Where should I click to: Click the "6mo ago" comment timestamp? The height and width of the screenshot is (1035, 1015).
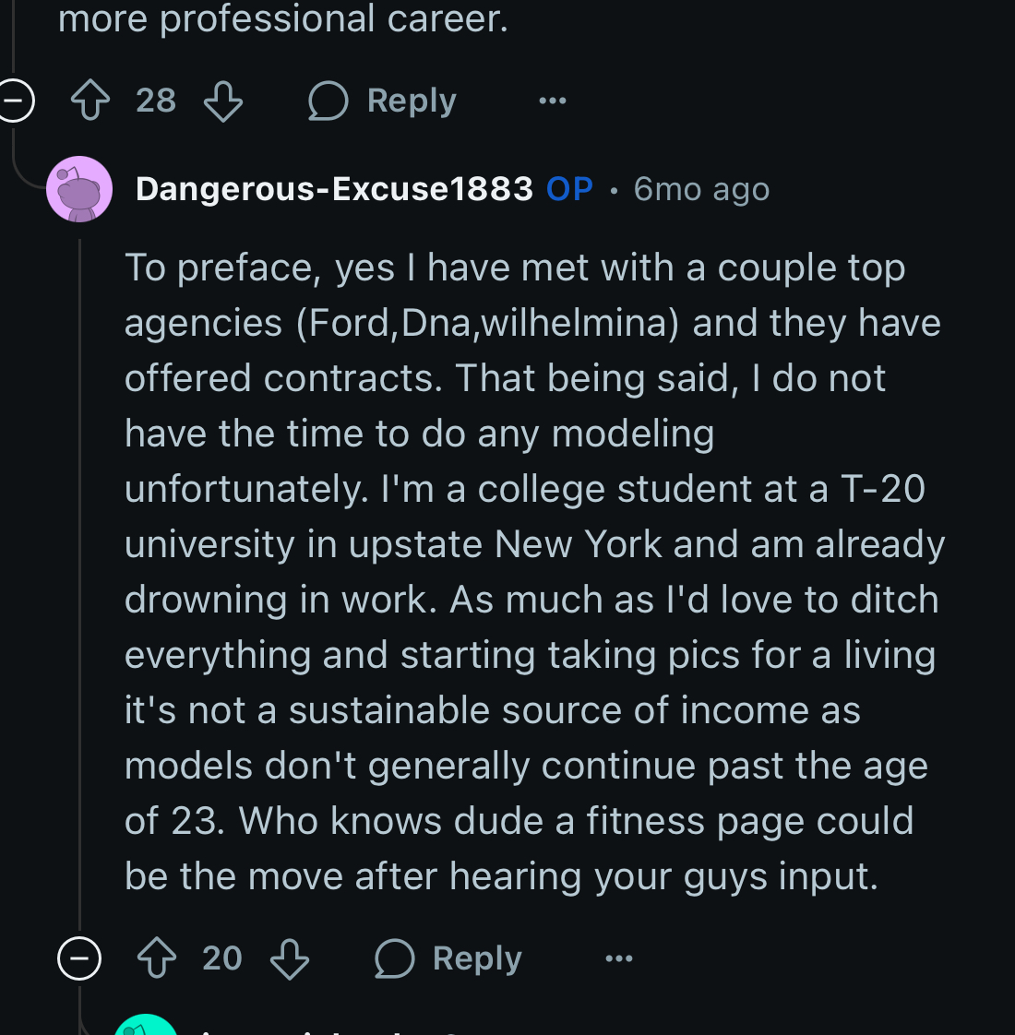701,189
